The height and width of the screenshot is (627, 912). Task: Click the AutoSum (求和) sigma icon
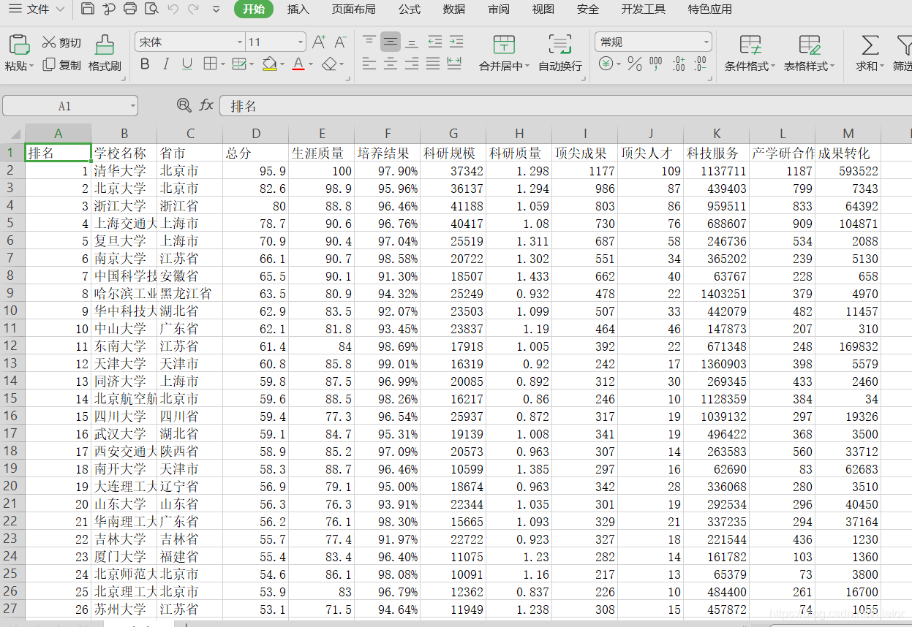point(870,45)
